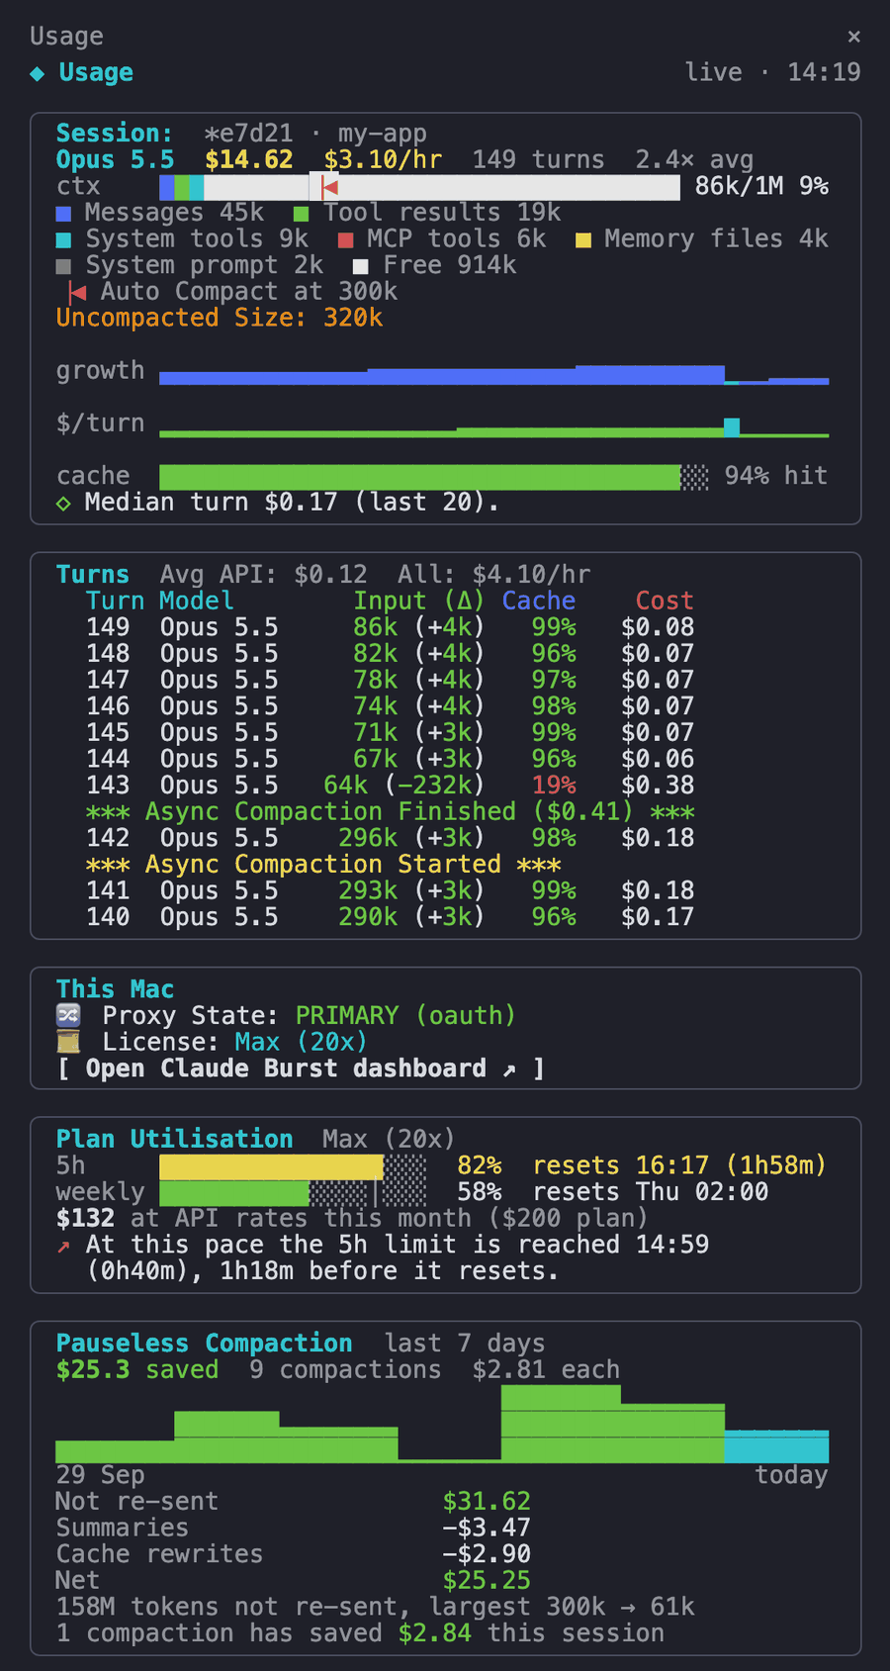
Task: Click the white Free legend swatch
Action: pos(361,266)
